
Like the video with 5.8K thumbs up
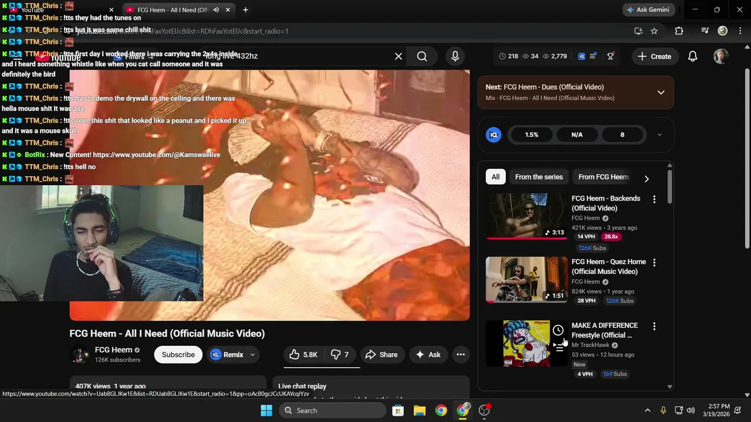point(303,355)
